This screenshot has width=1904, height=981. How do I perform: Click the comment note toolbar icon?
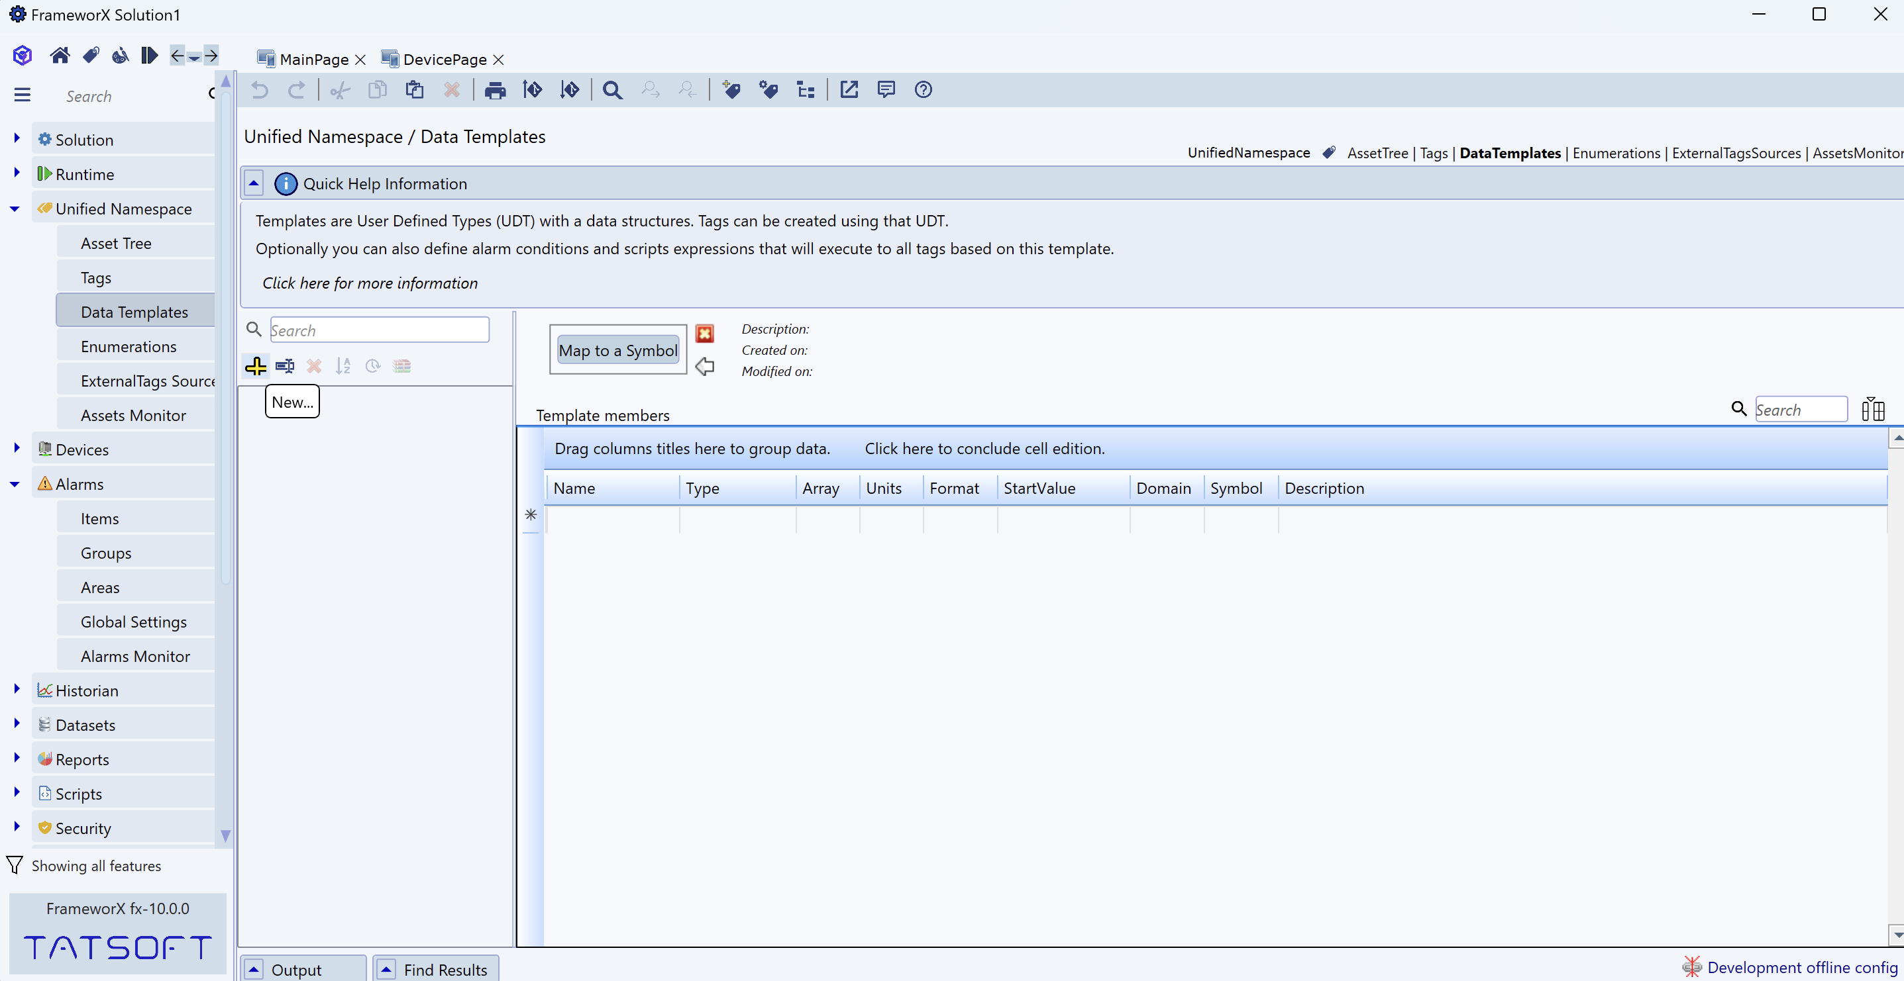pos(886,90)
